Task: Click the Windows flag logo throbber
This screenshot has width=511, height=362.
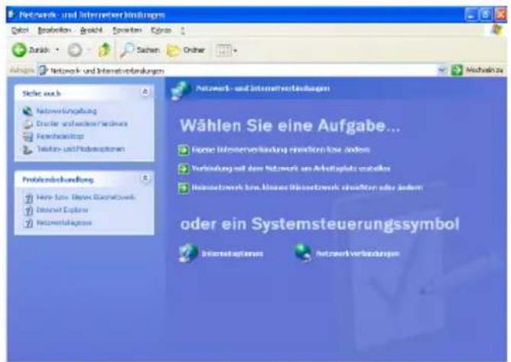Action: 497,31
